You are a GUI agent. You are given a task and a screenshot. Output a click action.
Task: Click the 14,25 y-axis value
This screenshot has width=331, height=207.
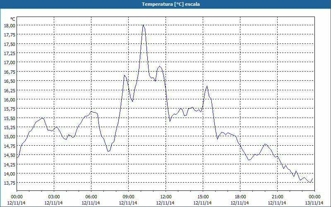tap(10, 164)
